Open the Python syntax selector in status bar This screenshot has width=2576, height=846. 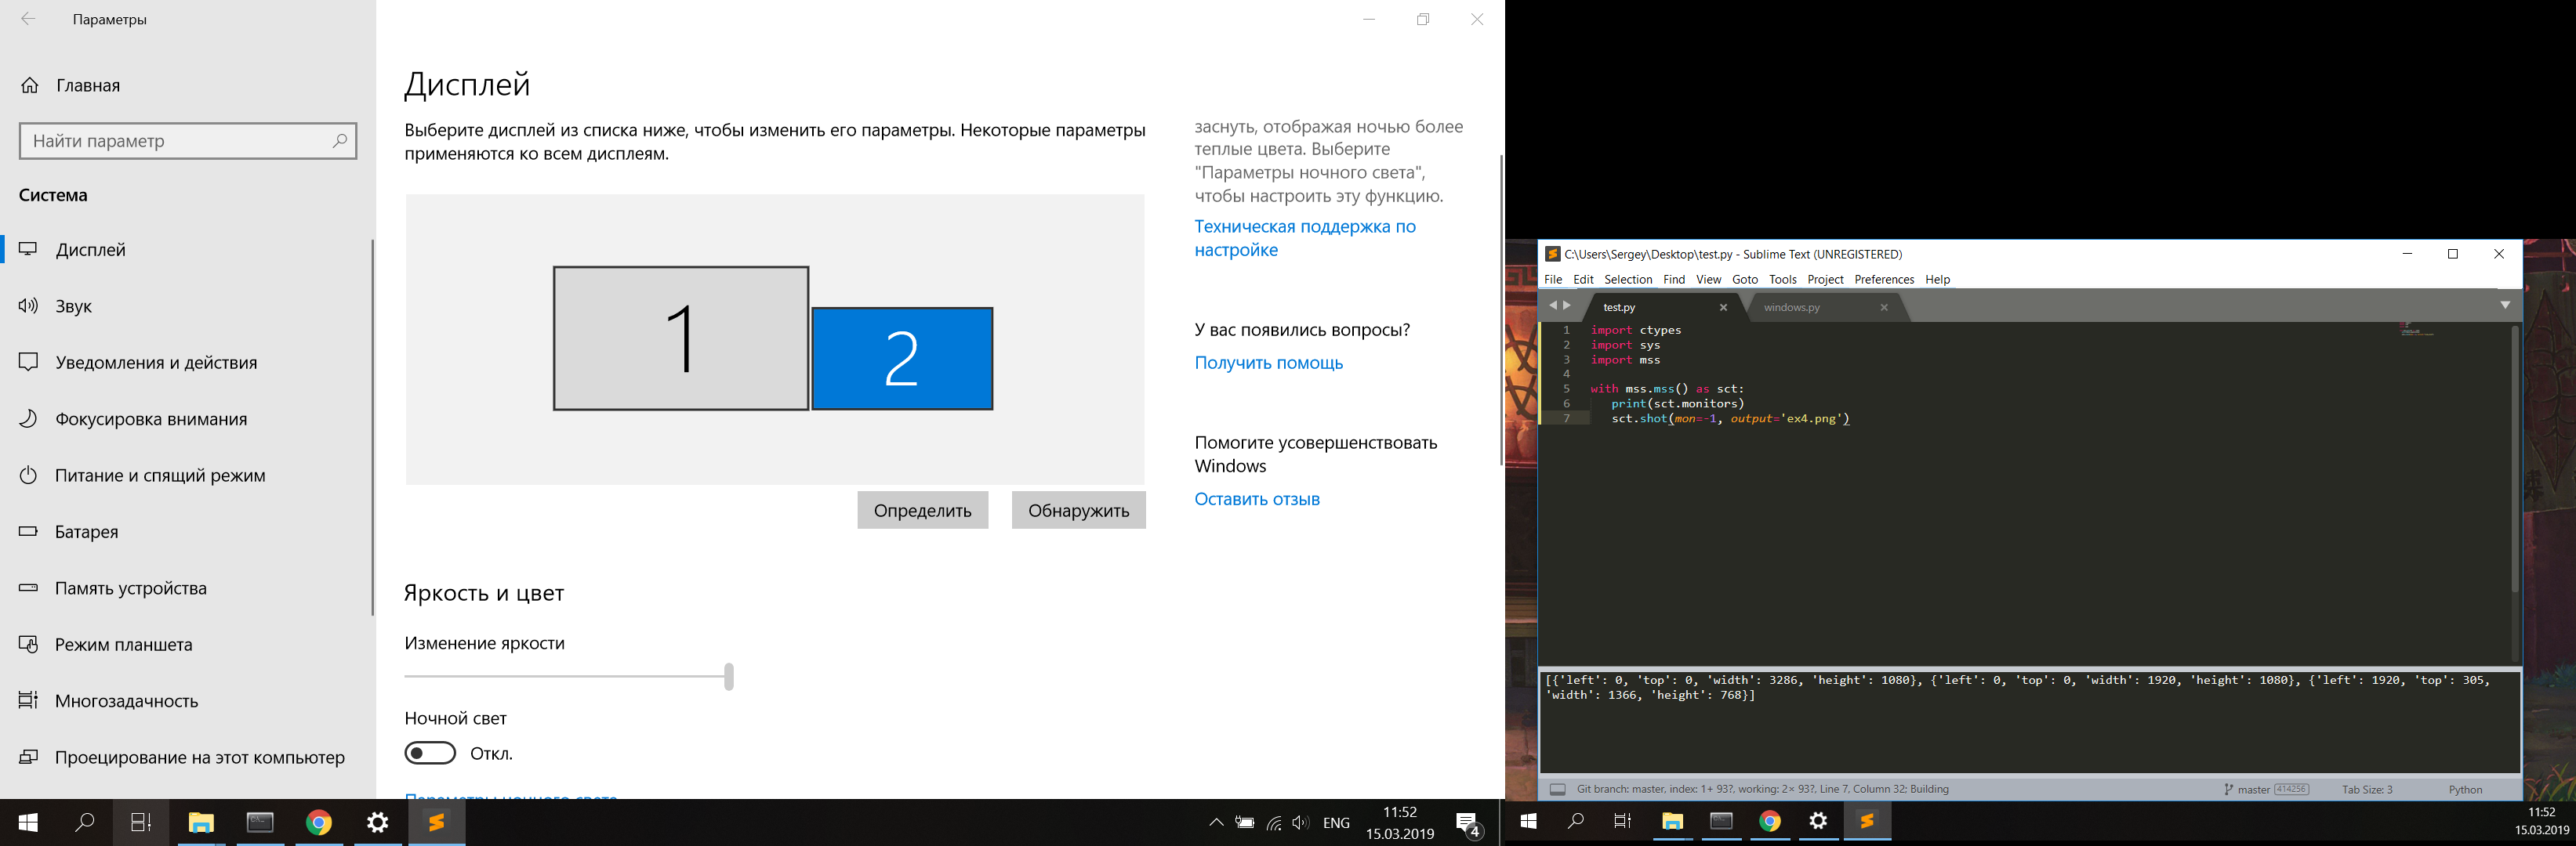coord(2465,789)
